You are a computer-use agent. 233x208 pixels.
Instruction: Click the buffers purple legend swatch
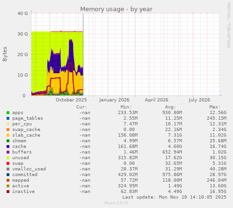click(8, 152)
